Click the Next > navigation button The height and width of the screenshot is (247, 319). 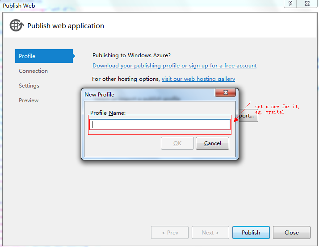click(210, 233)
